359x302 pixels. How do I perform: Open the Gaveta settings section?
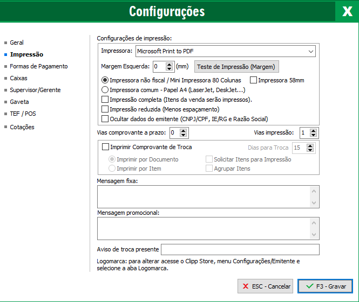tap(19, 102)
